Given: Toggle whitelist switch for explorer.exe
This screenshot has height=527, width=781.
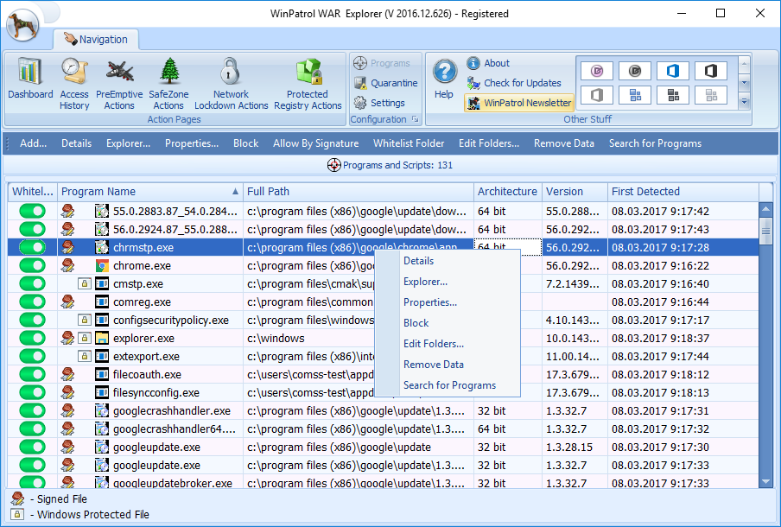Looking at the screenshot, I should (x=32, y=339).
